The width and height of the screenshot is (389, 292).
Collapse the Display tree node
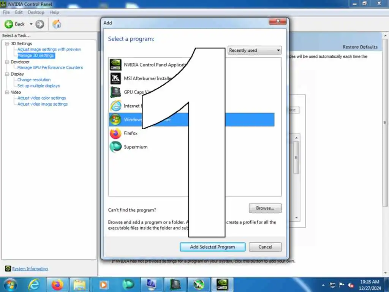click(7, 74)
